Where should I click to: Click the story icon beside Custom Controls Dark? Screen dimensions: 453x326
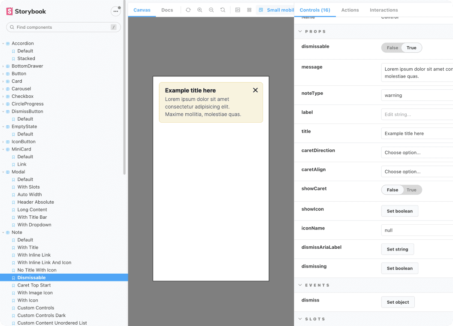(x=13, y=316)
